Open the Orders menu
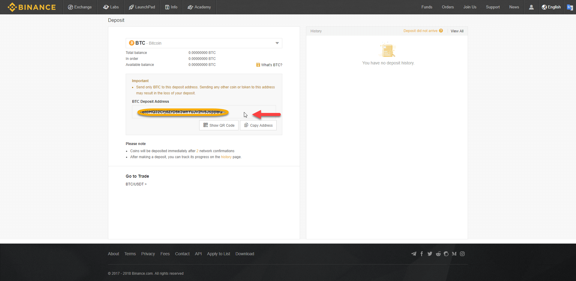The width and height of the screenshot is (576, 281). [448, 7]
